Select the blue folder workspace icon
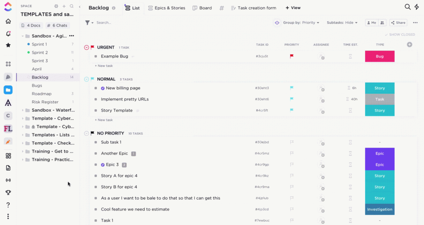 8,90
